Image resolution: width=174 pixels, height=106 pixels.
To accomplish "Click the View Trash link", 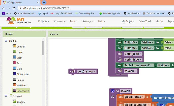I will tap(145, 21).
